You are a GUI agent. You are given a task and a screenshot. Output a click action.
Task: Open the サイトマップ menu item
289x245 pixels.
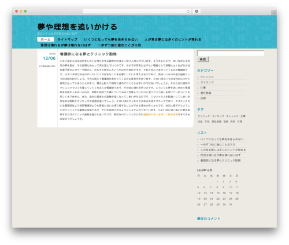67,39
